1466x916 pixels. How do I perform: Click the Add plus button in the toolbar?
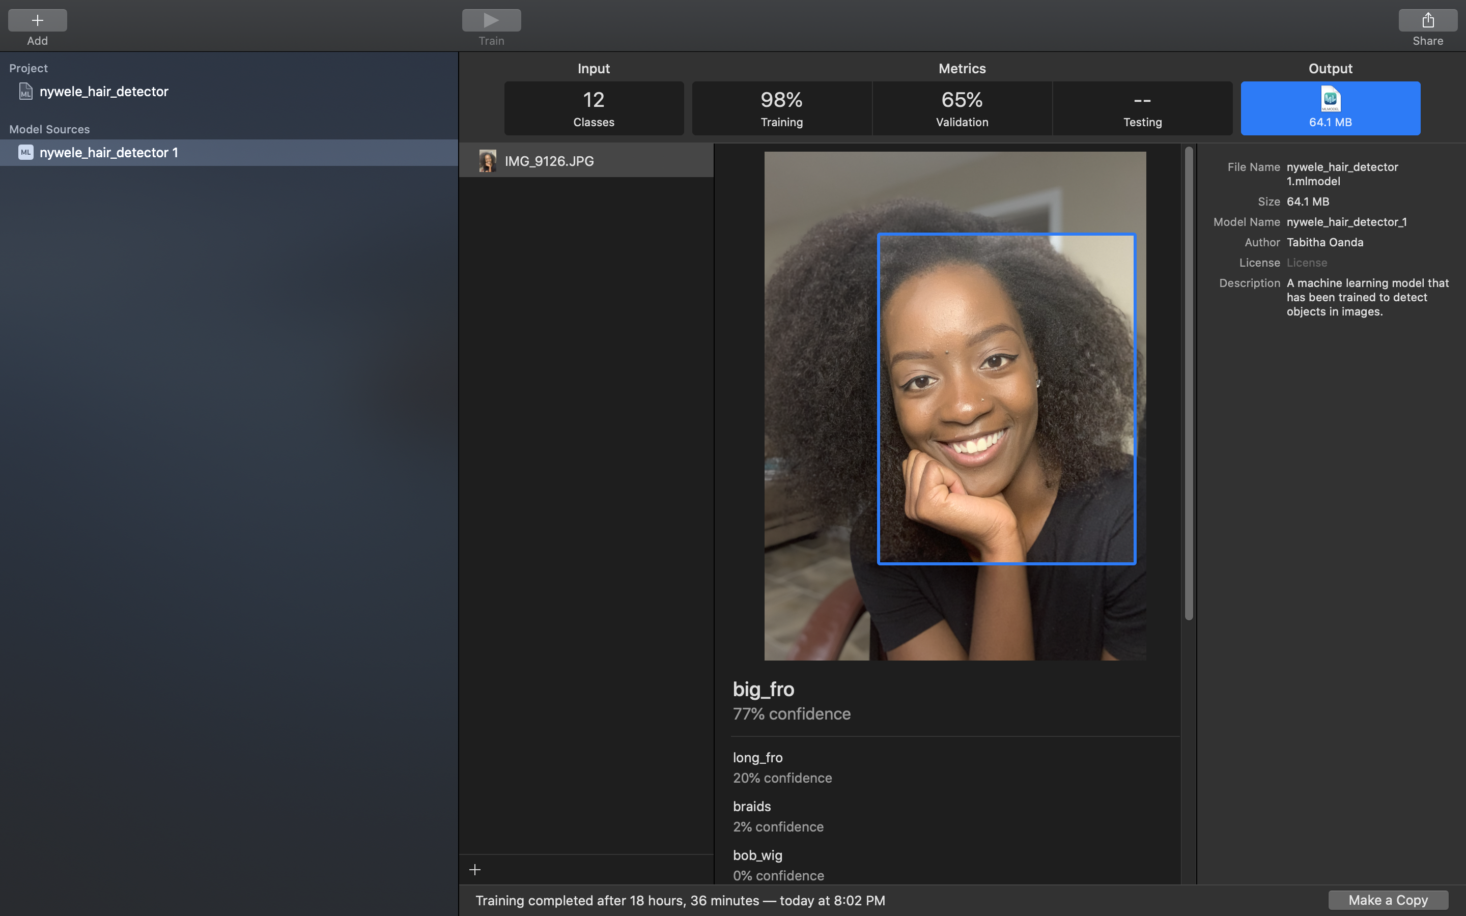37,20
